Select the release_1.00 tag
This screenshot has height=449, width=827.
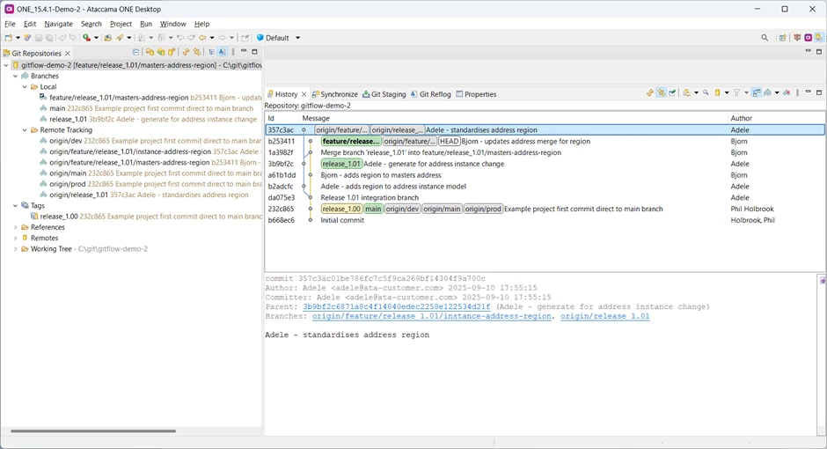(x=145, y=217)
